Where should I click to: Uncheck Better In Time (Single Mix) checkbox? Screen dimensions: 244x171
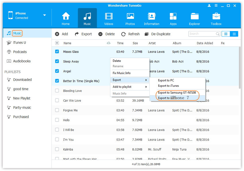pos(57,81)
